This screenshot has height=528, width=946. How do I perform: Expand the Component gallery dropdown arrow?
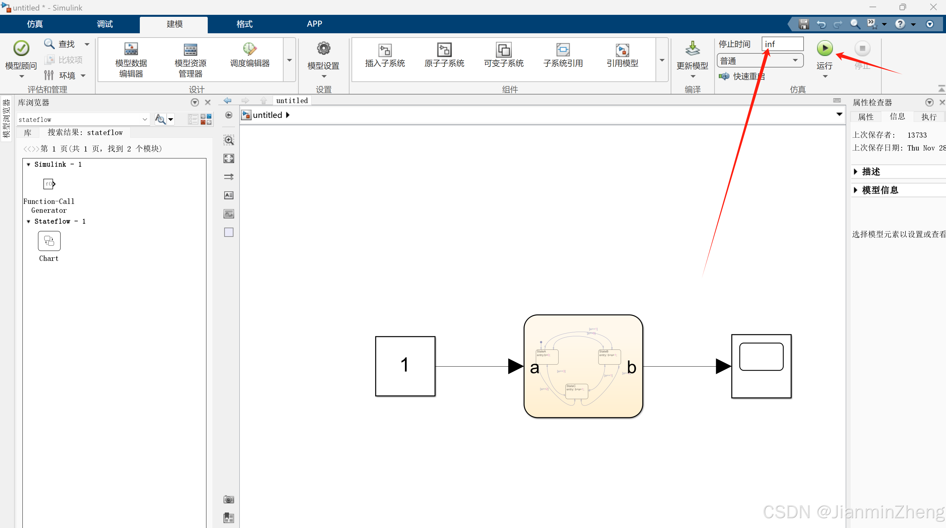tap(662, 60)
